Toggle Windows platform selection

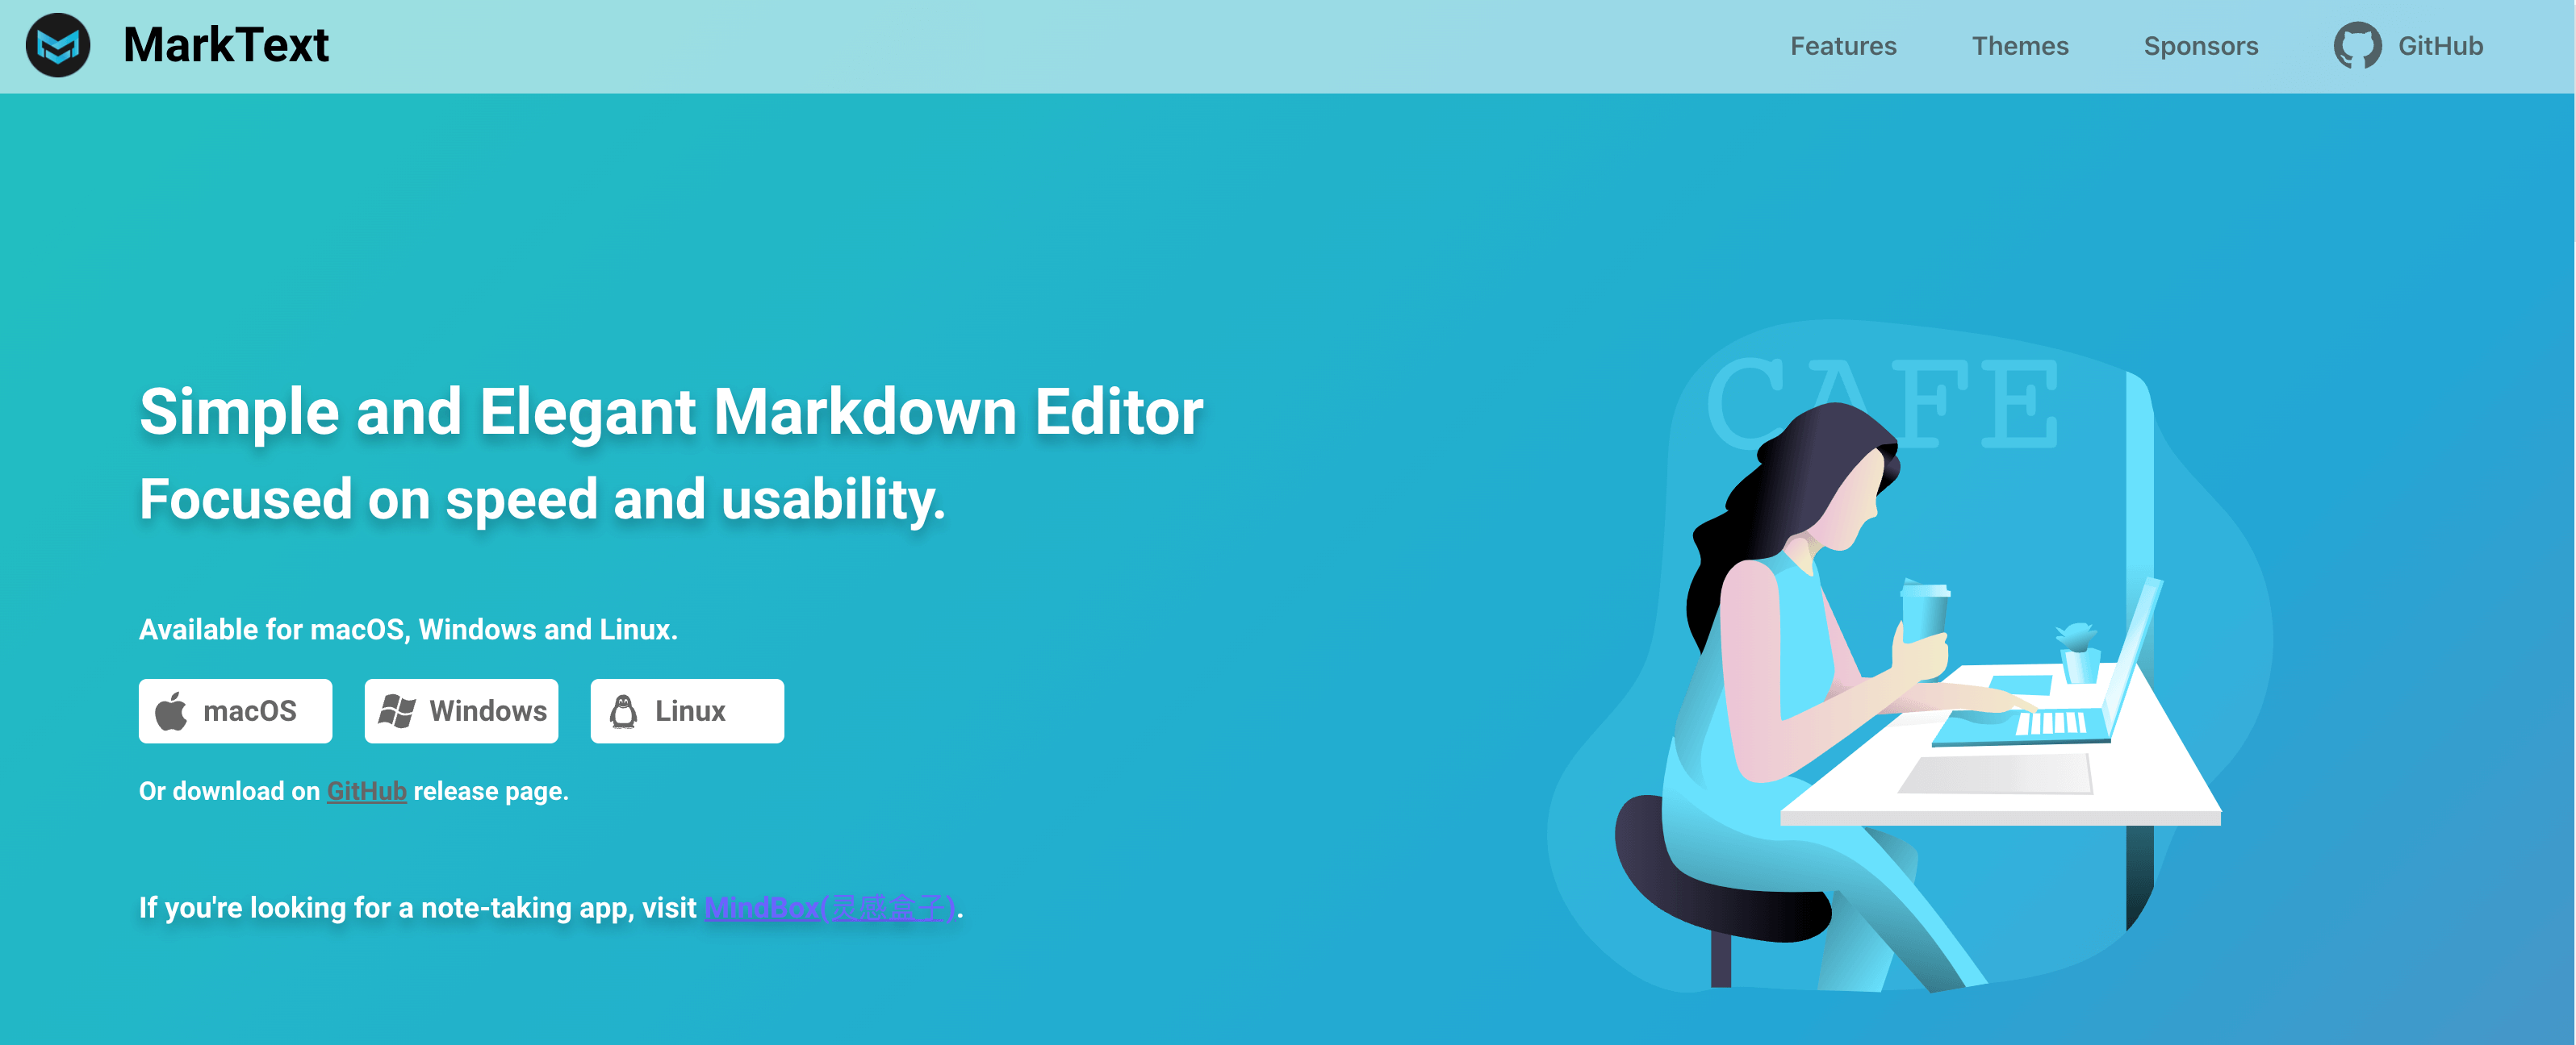coord(460,710)
